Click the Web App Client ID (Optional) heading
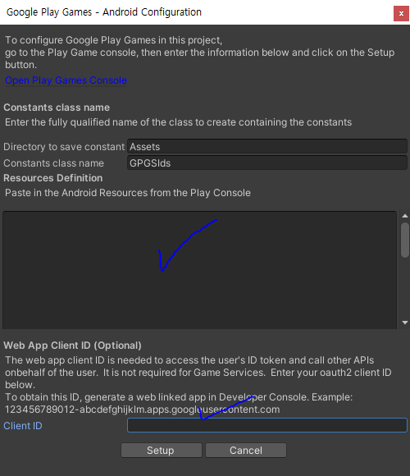Image resolution: width=410 pixels, height=476 pixels. (72, 346)
